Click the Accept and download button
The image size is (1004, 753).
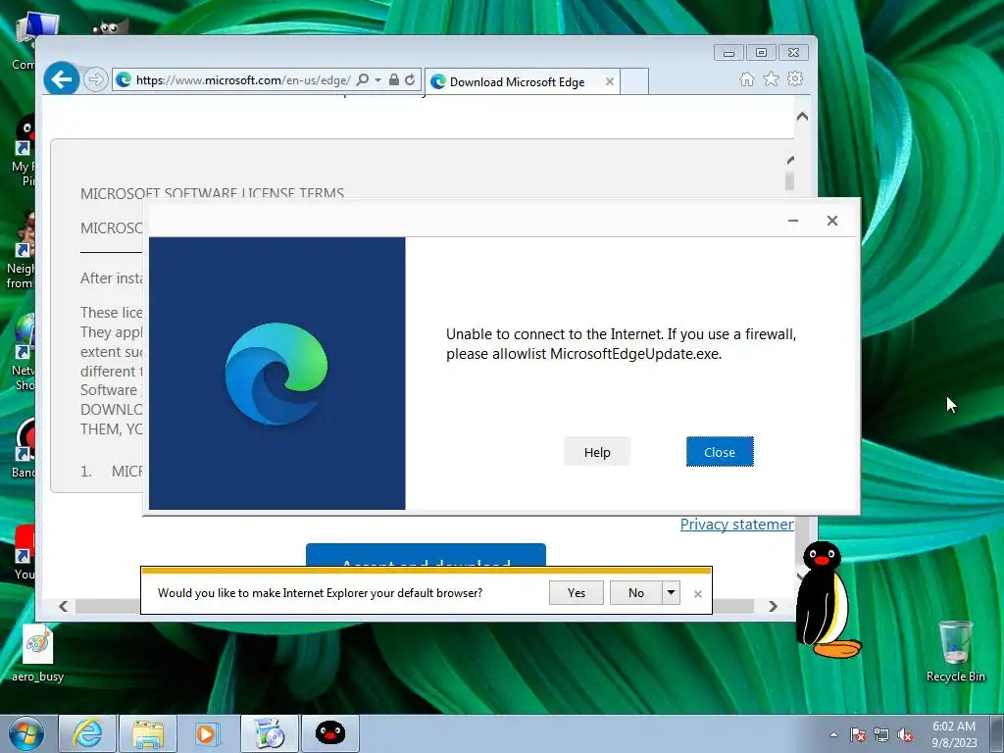click(x=426, y=555)
